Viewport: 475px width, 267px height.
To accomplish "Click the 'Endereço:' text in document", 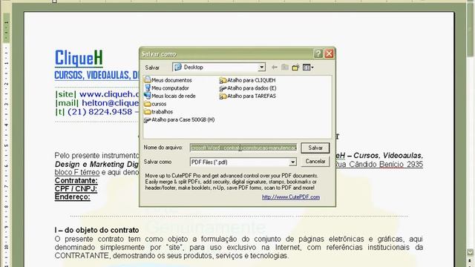I will [x=73, y=197].
